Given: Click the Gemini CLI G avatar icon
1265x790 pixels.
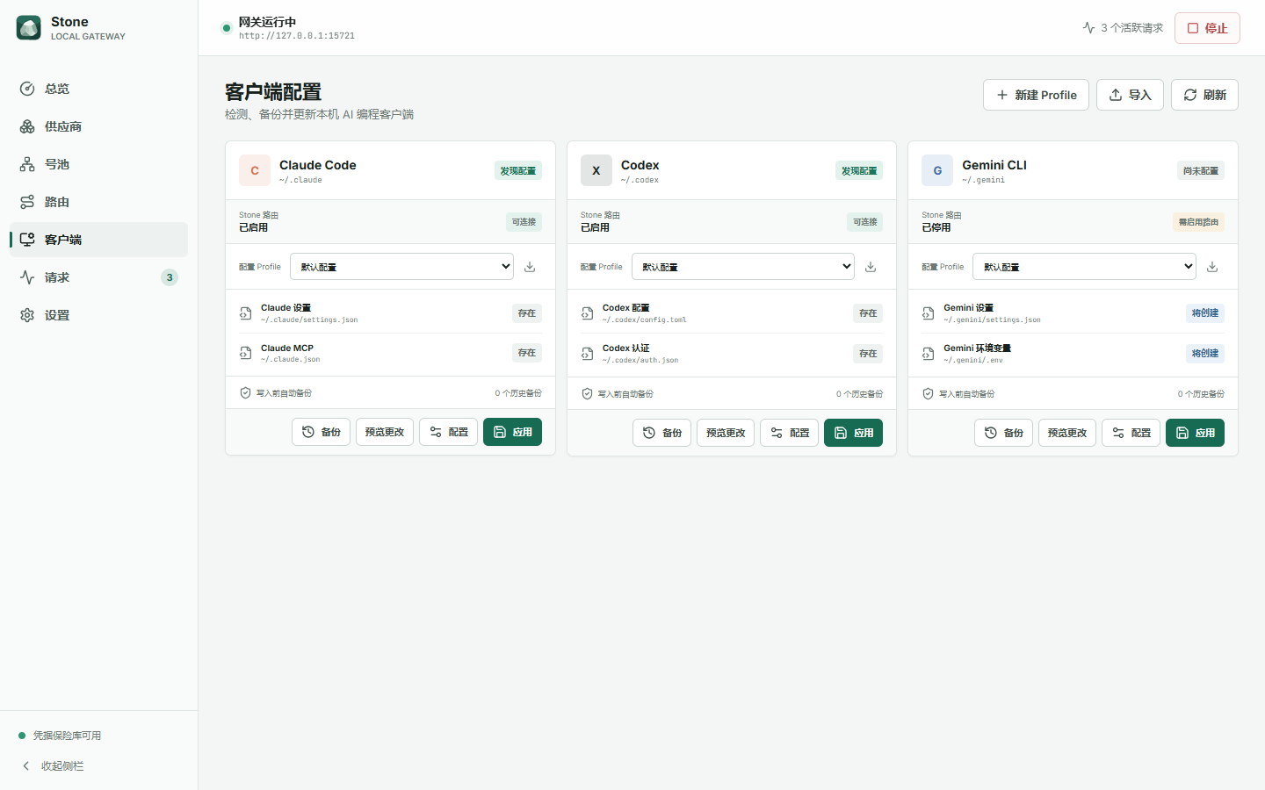Looking at the screenshot, I should [x=937, y=170].
